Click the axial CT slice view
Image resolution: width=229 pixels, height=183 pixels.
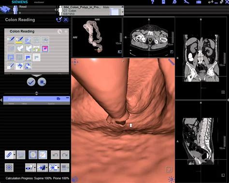pos(149,37)
